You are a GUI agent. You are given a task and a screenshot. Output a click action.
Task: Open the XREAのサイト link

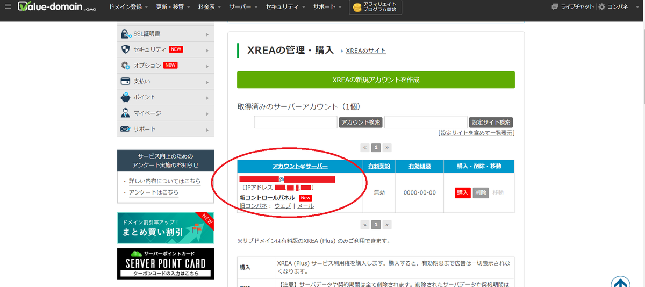click(365, 51)
